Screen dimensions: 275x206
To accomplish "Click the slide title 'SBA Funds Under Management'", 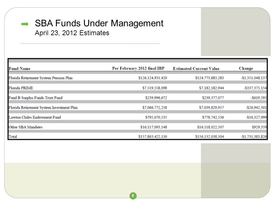I will point(99,23).
